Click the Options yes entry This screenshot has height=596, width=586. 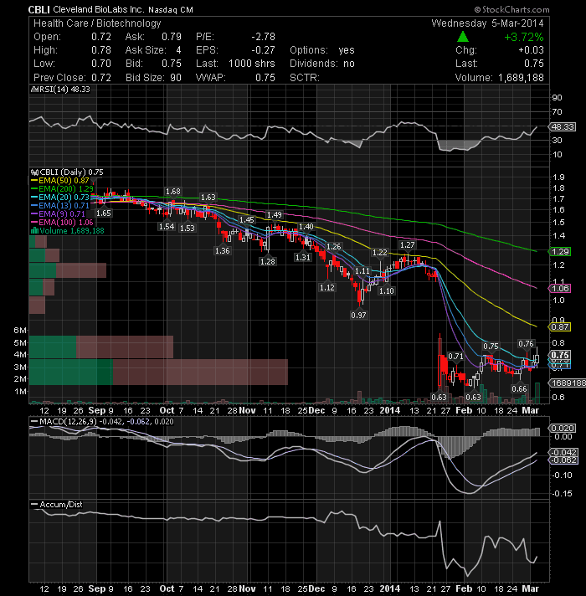pyautogui.click(x=322, y=50)
